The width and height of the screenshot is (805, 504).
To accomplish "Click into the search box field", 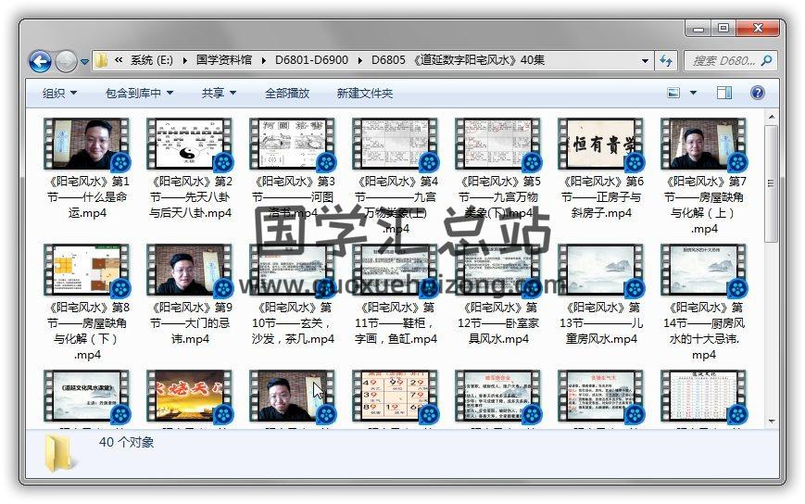I will [723, 61].
